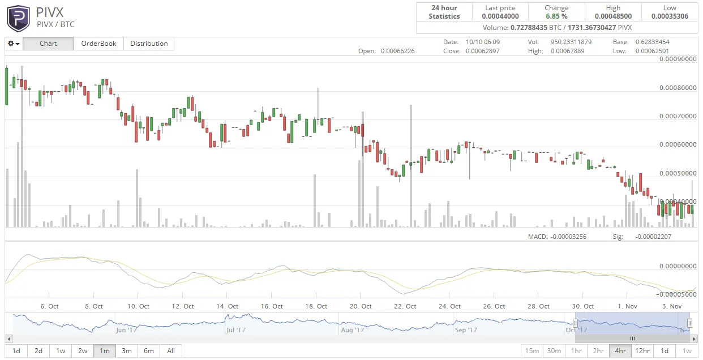703x360 pixels.
Task: Click the tall volume bar at 22. Oct
Action: [410, 166]
